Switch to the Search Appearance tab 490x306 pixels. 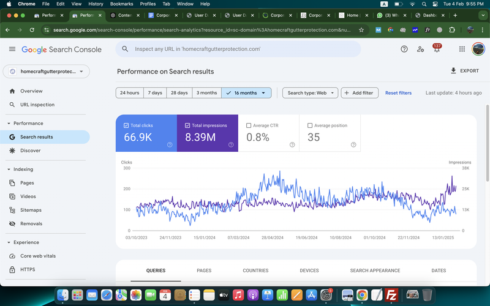tap(375, 271)
